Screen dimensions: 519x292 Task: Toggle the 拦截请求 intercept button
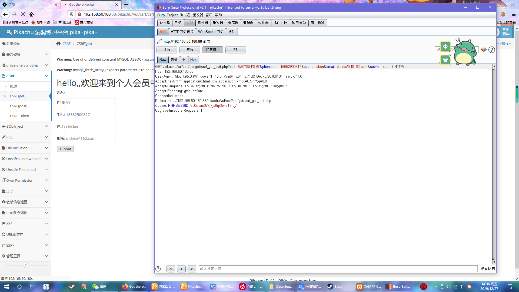212,50
